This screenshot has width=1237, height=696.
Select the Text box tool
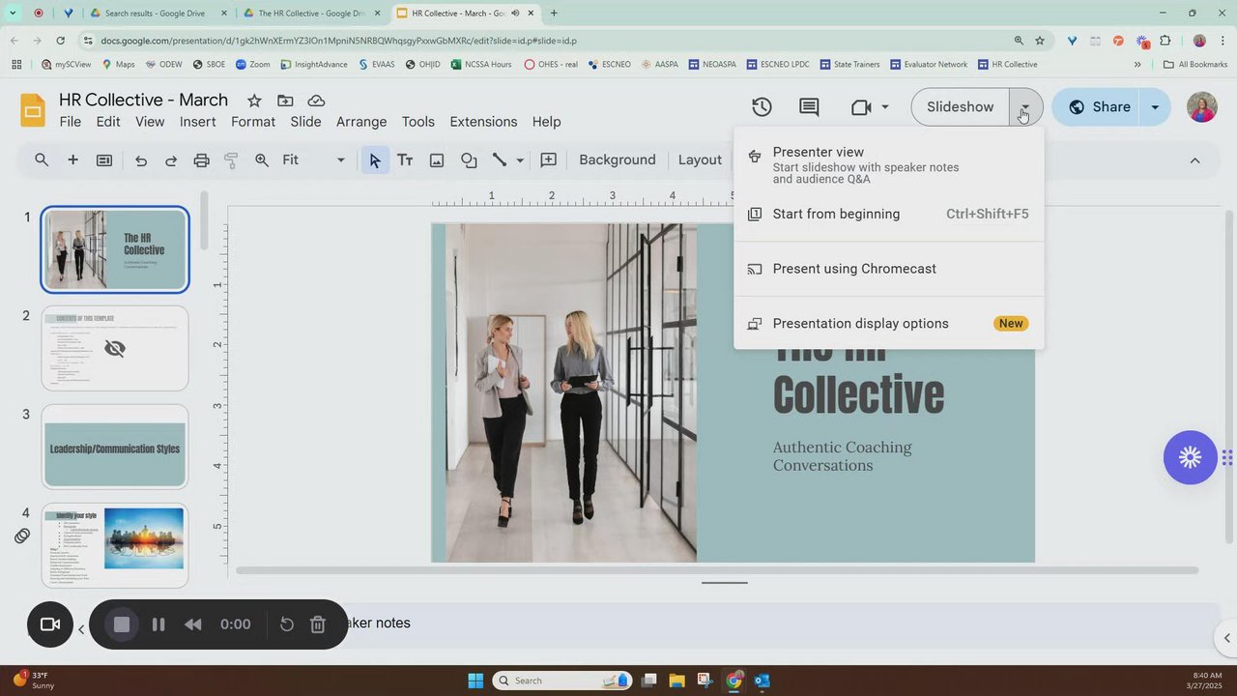pyautogui.click(x=405, y=160)
